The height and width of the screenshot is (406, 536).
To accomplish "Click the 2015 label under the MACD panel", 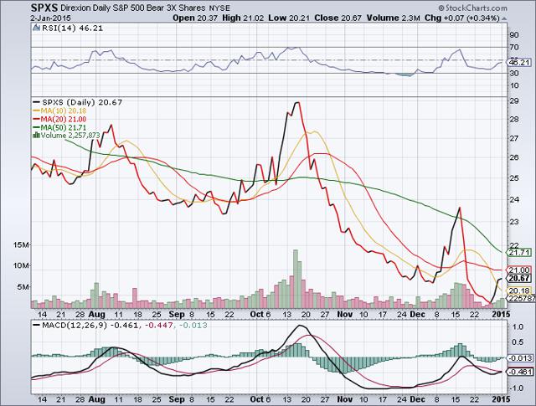I will (501, 399).
